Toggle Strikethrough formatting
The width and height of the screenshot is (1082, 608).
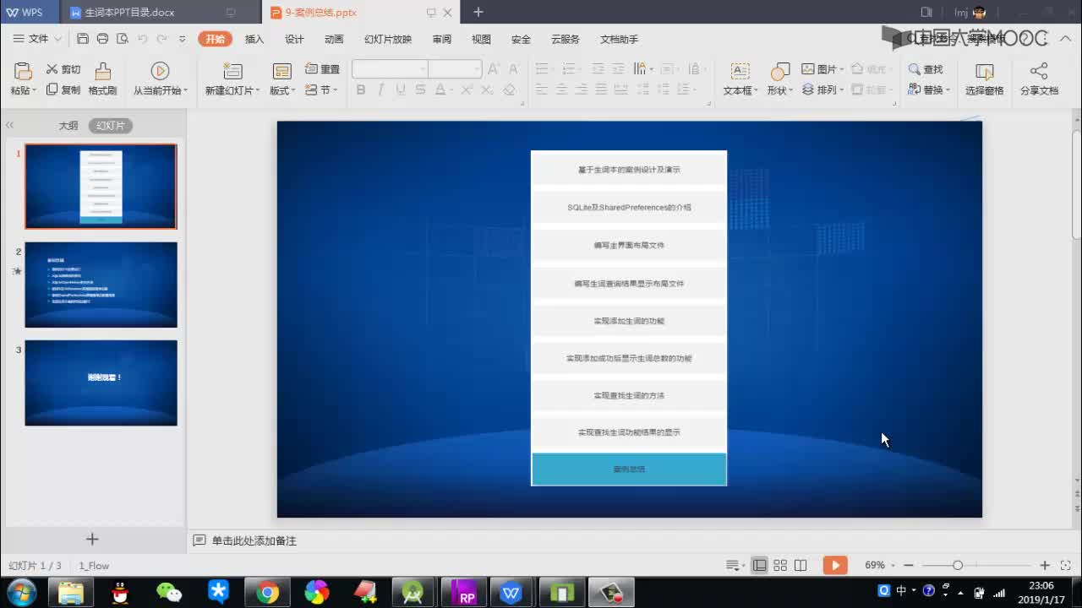pyautogui.click(x=420, y=90)
